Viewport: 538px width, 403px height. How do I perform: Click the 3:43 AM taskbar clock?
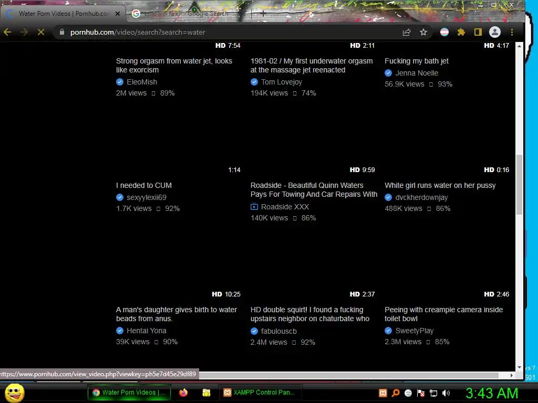click(x=492, y=393)
